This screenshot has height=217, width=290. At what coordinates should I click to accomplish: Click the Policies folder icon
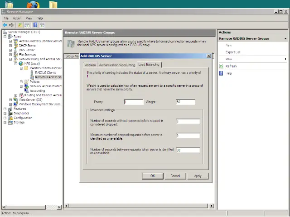click(26, 81)
